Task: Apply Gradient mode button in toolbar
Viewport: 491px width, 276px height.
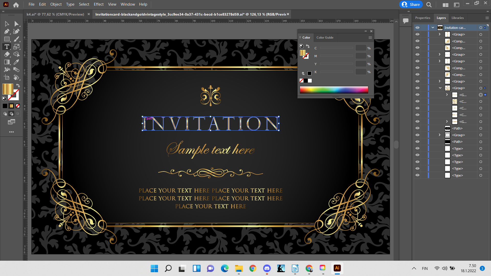Action: [x=11, y=106]
